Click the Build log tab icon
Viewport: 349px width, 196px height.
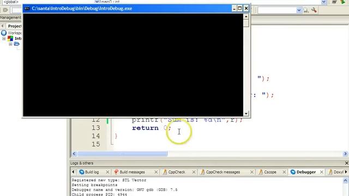click(81, 172)
